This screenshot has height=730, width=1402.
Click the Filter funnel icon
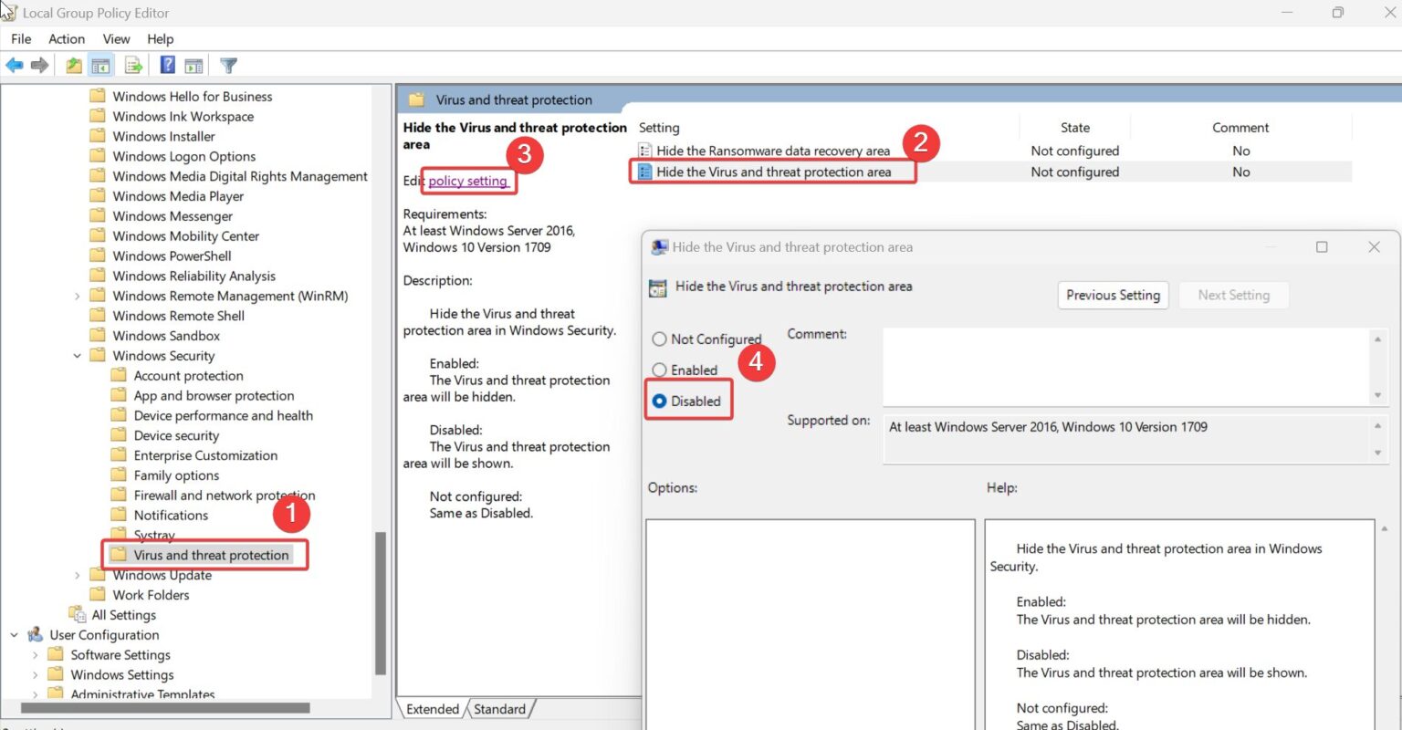[229, 65]
